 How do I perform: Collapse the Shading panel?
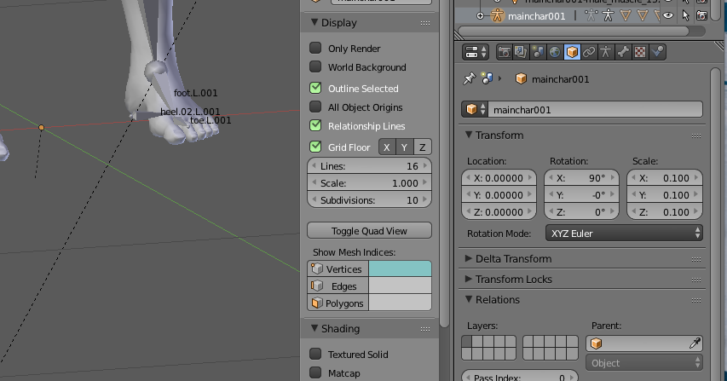click(314, 328)
